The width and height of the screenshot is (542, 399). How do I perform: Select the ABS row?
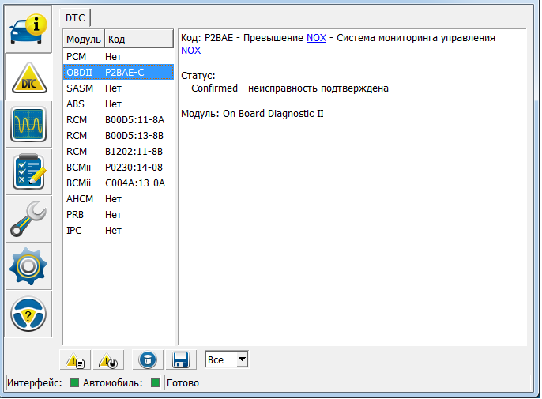(x=119, y=104)
